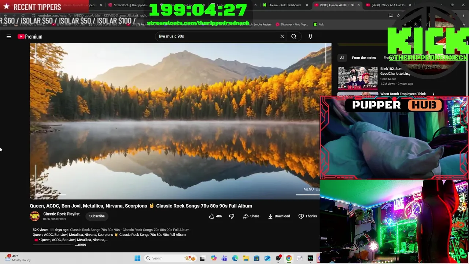Open File Explorer on the taskbar
The image size is (469, 264).
[246, 258]
